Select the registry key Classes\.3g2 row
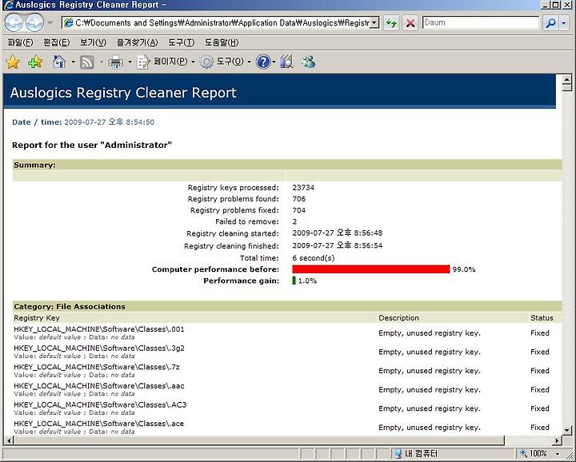This screenshot has height=462, width=576. (x=287, y=352)
